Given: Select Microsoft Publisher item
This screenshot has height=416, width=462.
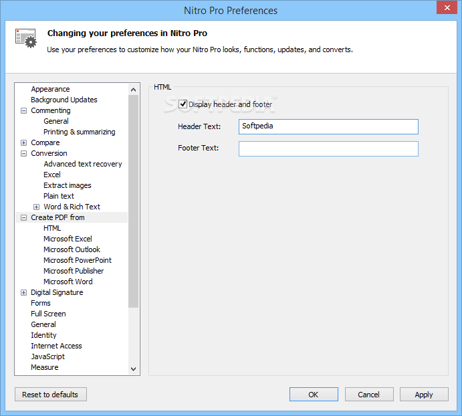Looking at the screenshot, I should point(74,271).
